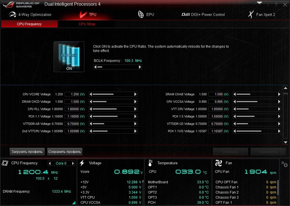The height and width of the screenshot is (206, 290).
Task: Click the Temperature thermometer icon
Action: 150,163
